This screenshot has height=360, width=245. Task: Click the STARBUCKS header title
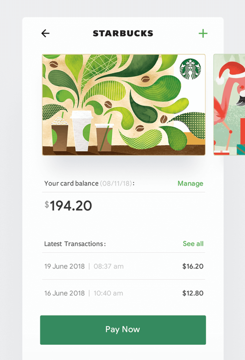click(123, 34)
